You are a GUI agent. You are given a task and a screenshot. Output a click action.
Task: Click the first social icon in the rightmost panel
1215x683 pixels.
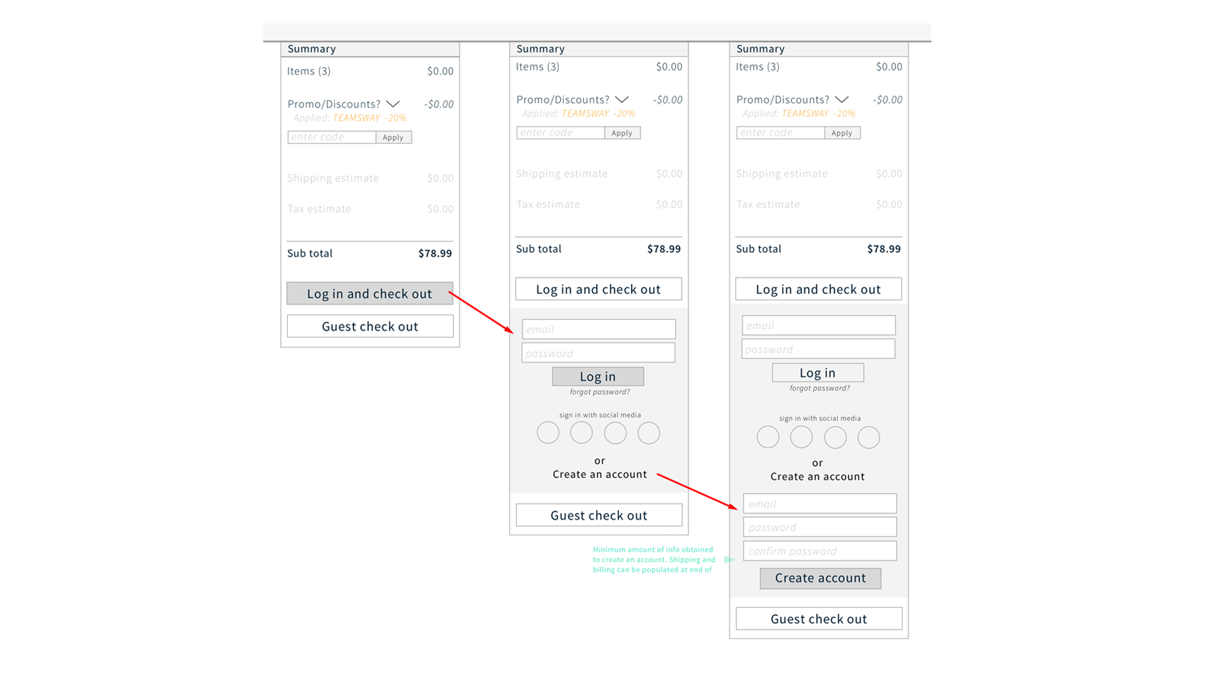[x=768, y=437]
